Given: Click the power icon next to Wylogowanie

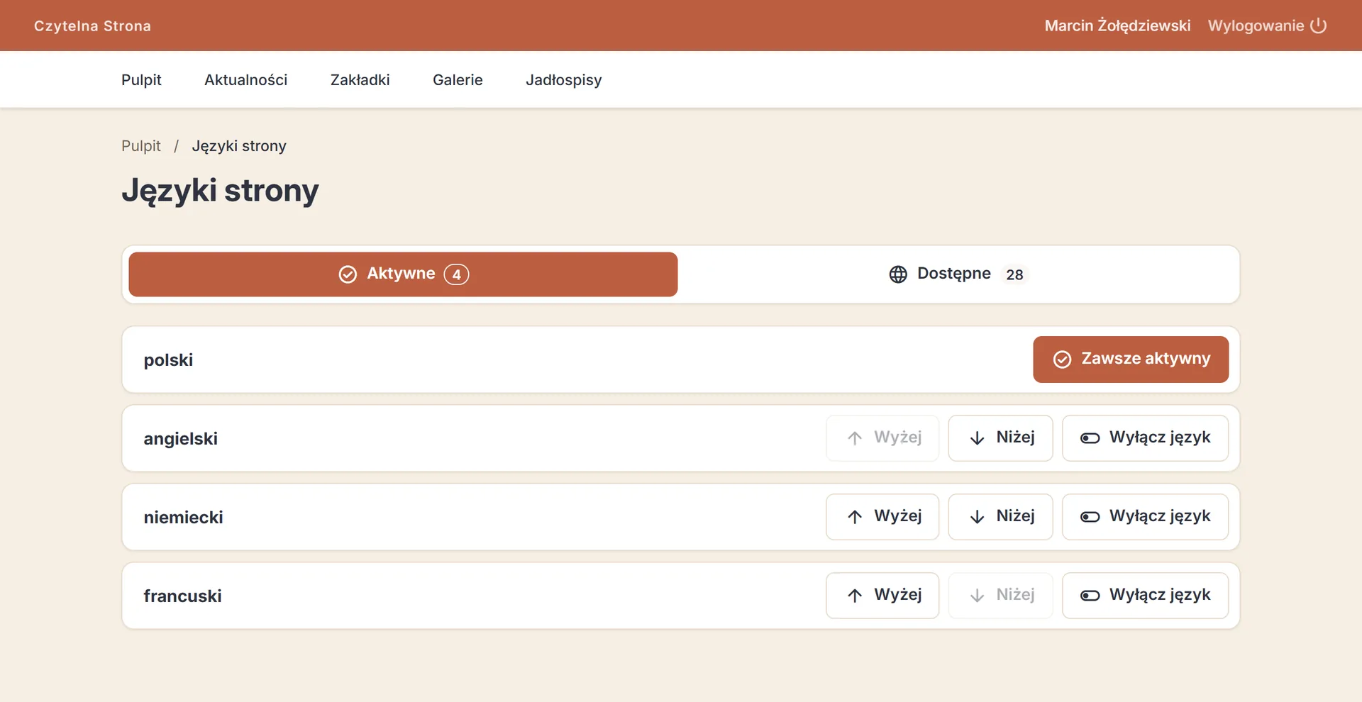Looking at the screenshot, I should point(1318,26).
